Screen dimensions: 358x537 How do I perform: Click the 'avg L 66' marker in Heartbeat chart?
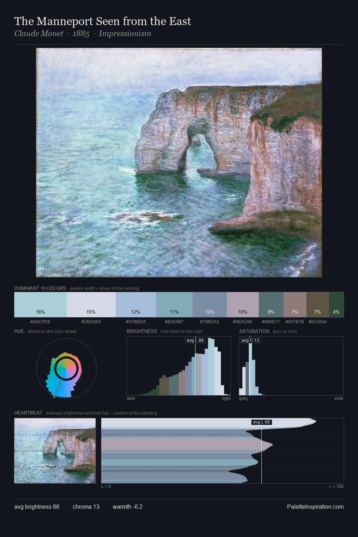click(261, 422)
